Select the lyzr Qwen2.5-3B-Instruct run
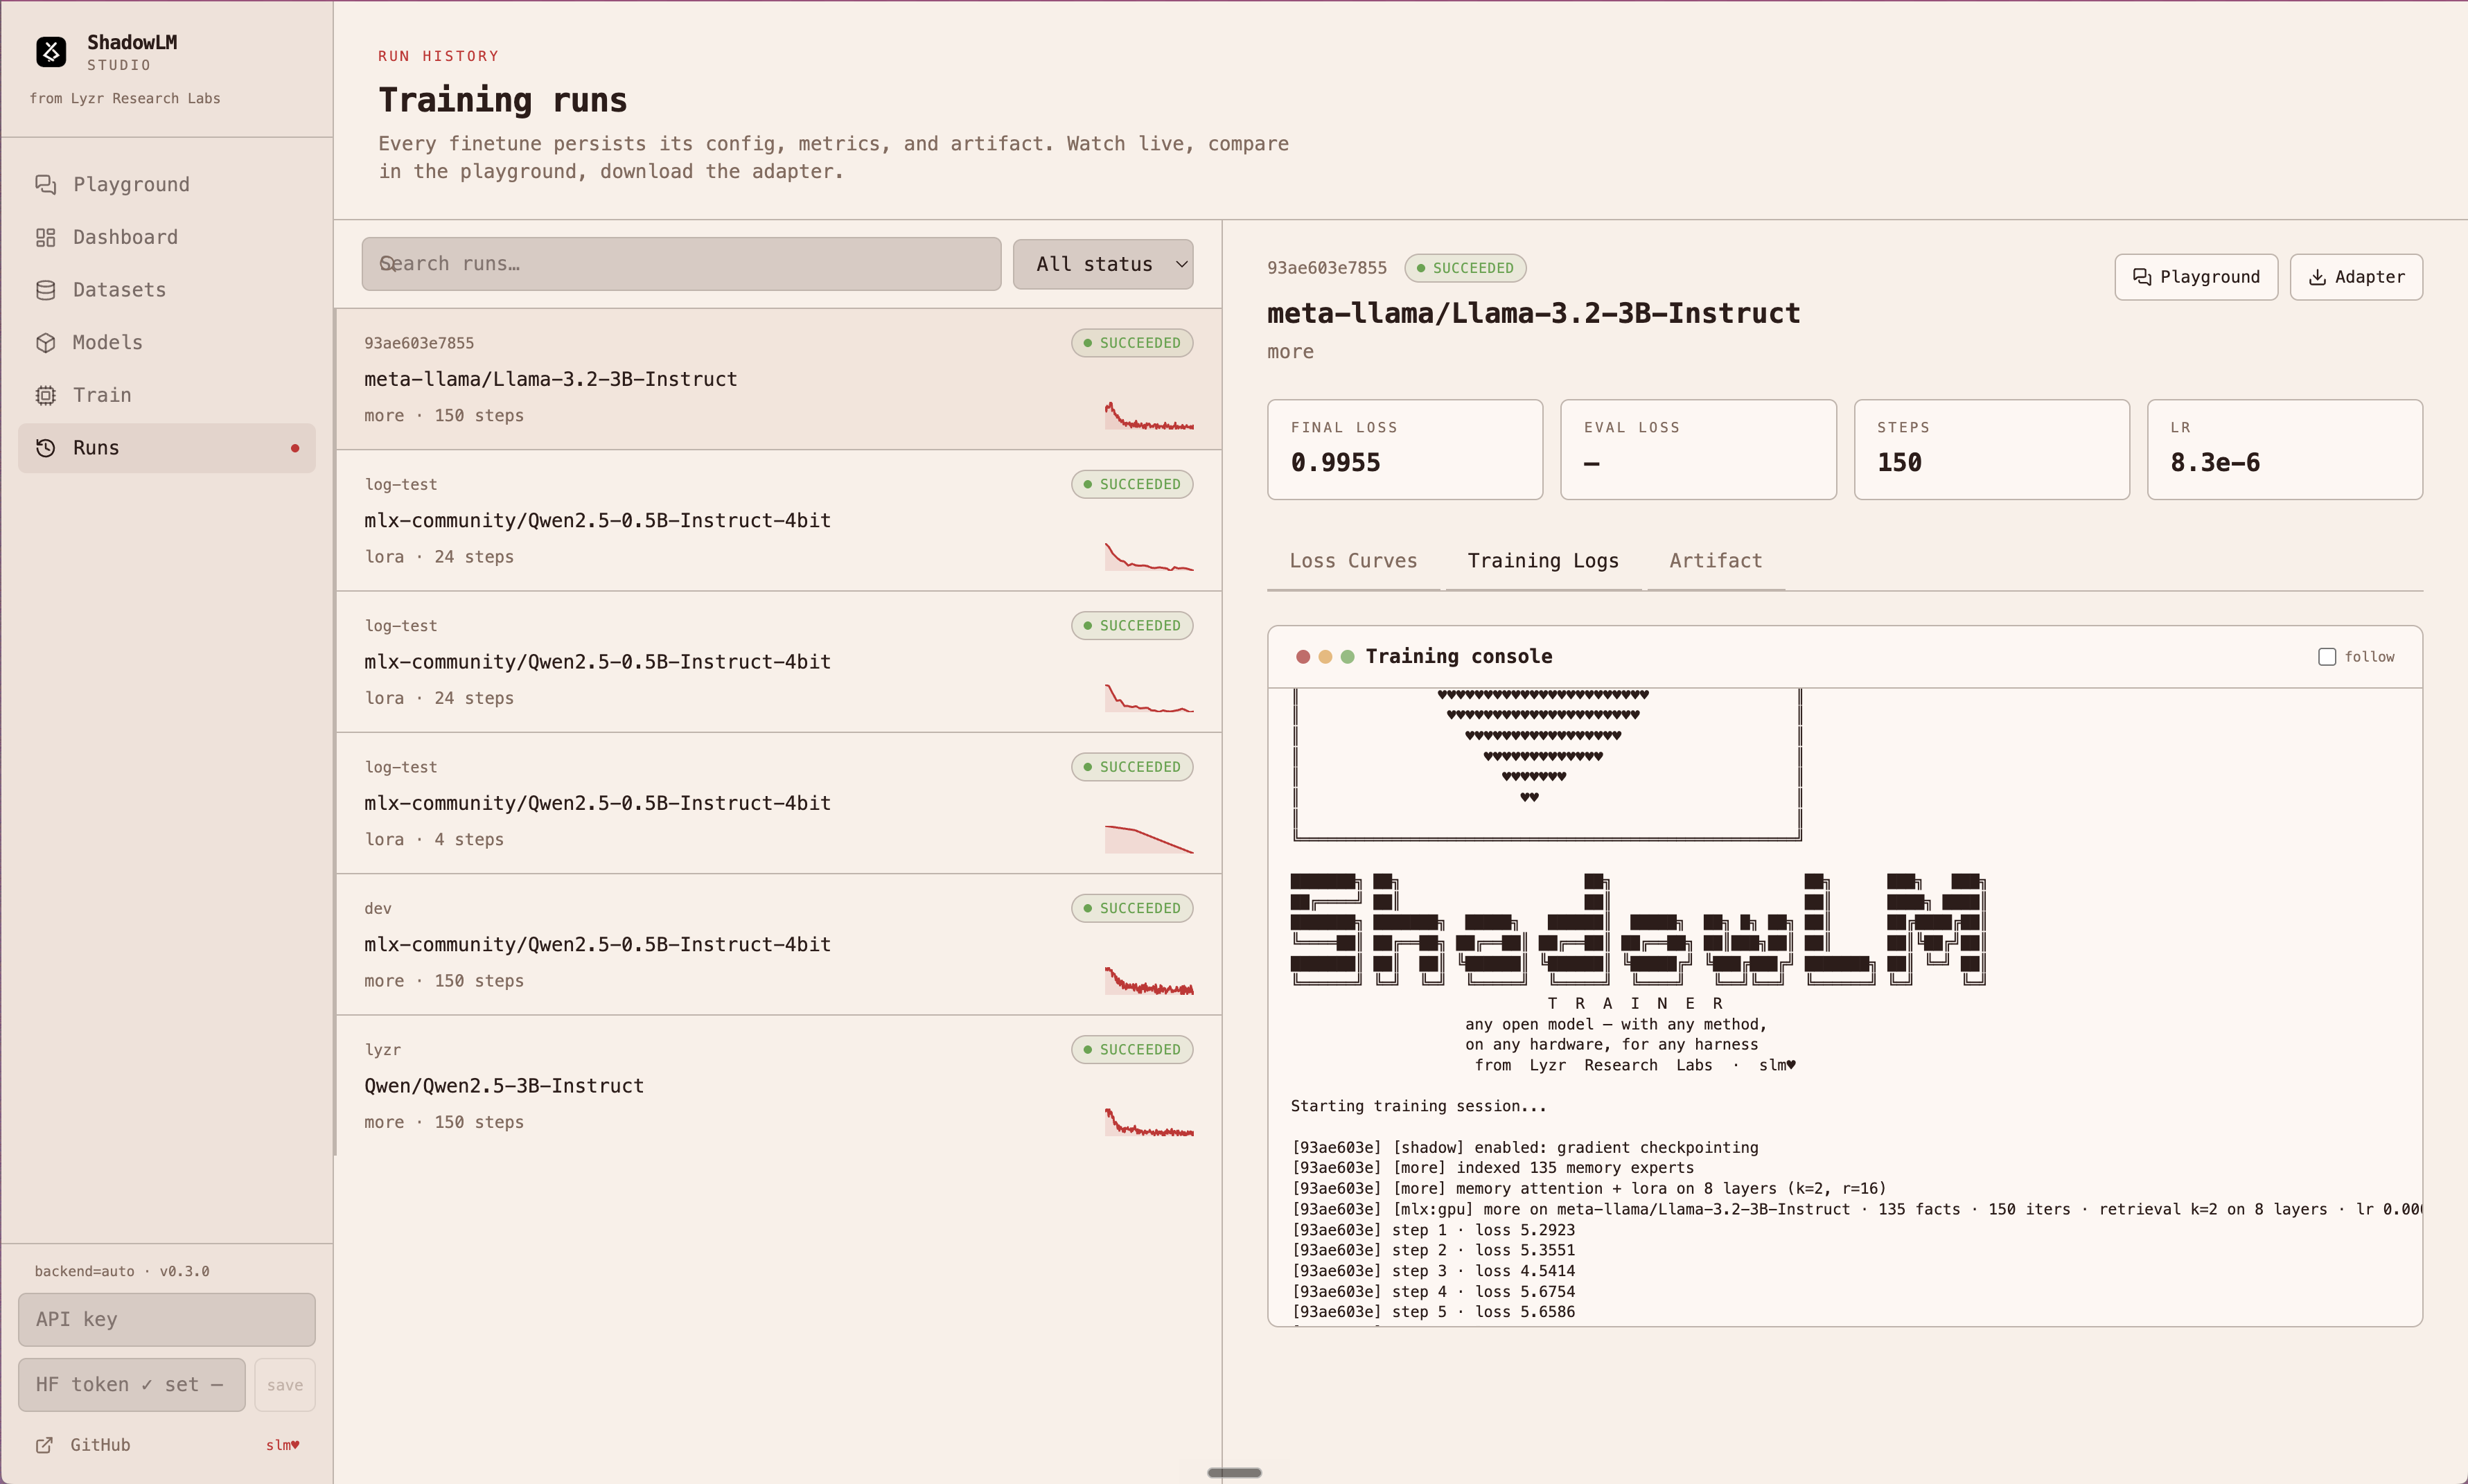This screenshot has width=2468, height=1484. point(778,1086)
